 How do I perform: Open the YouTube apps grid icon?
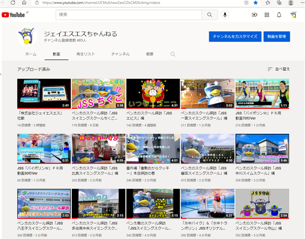click(266, 15)
